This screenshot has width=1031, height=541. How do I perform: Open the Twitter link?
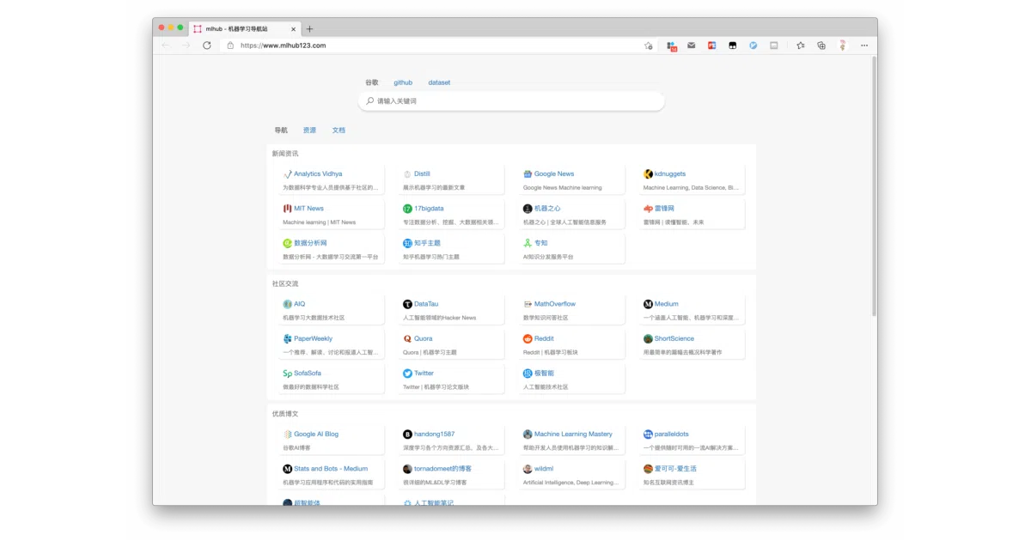pos(424,374)
